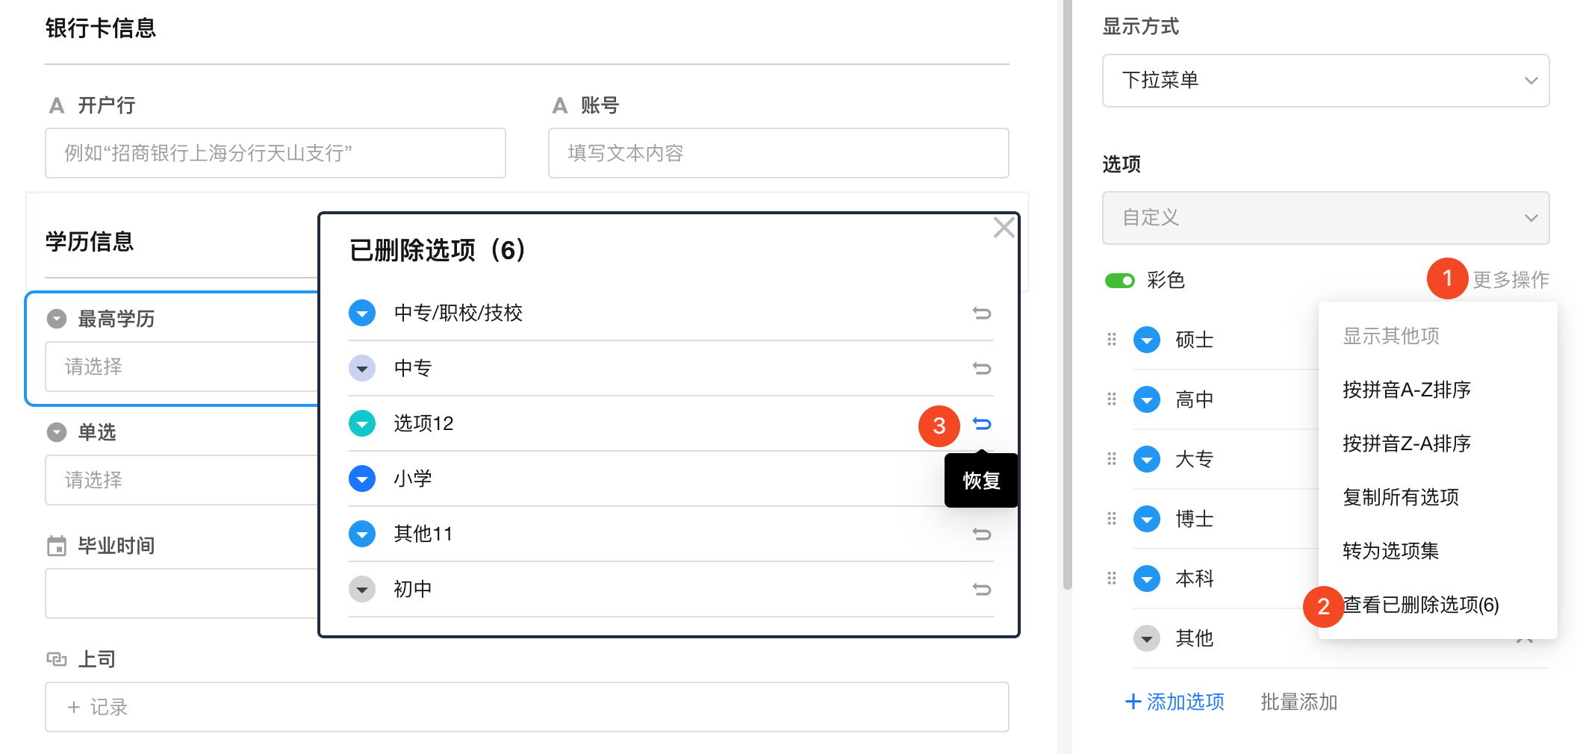Grab the drag handle beside 博士
Image resolution: width=1577 pixels, height=754 pixels.
[1112, 518]
